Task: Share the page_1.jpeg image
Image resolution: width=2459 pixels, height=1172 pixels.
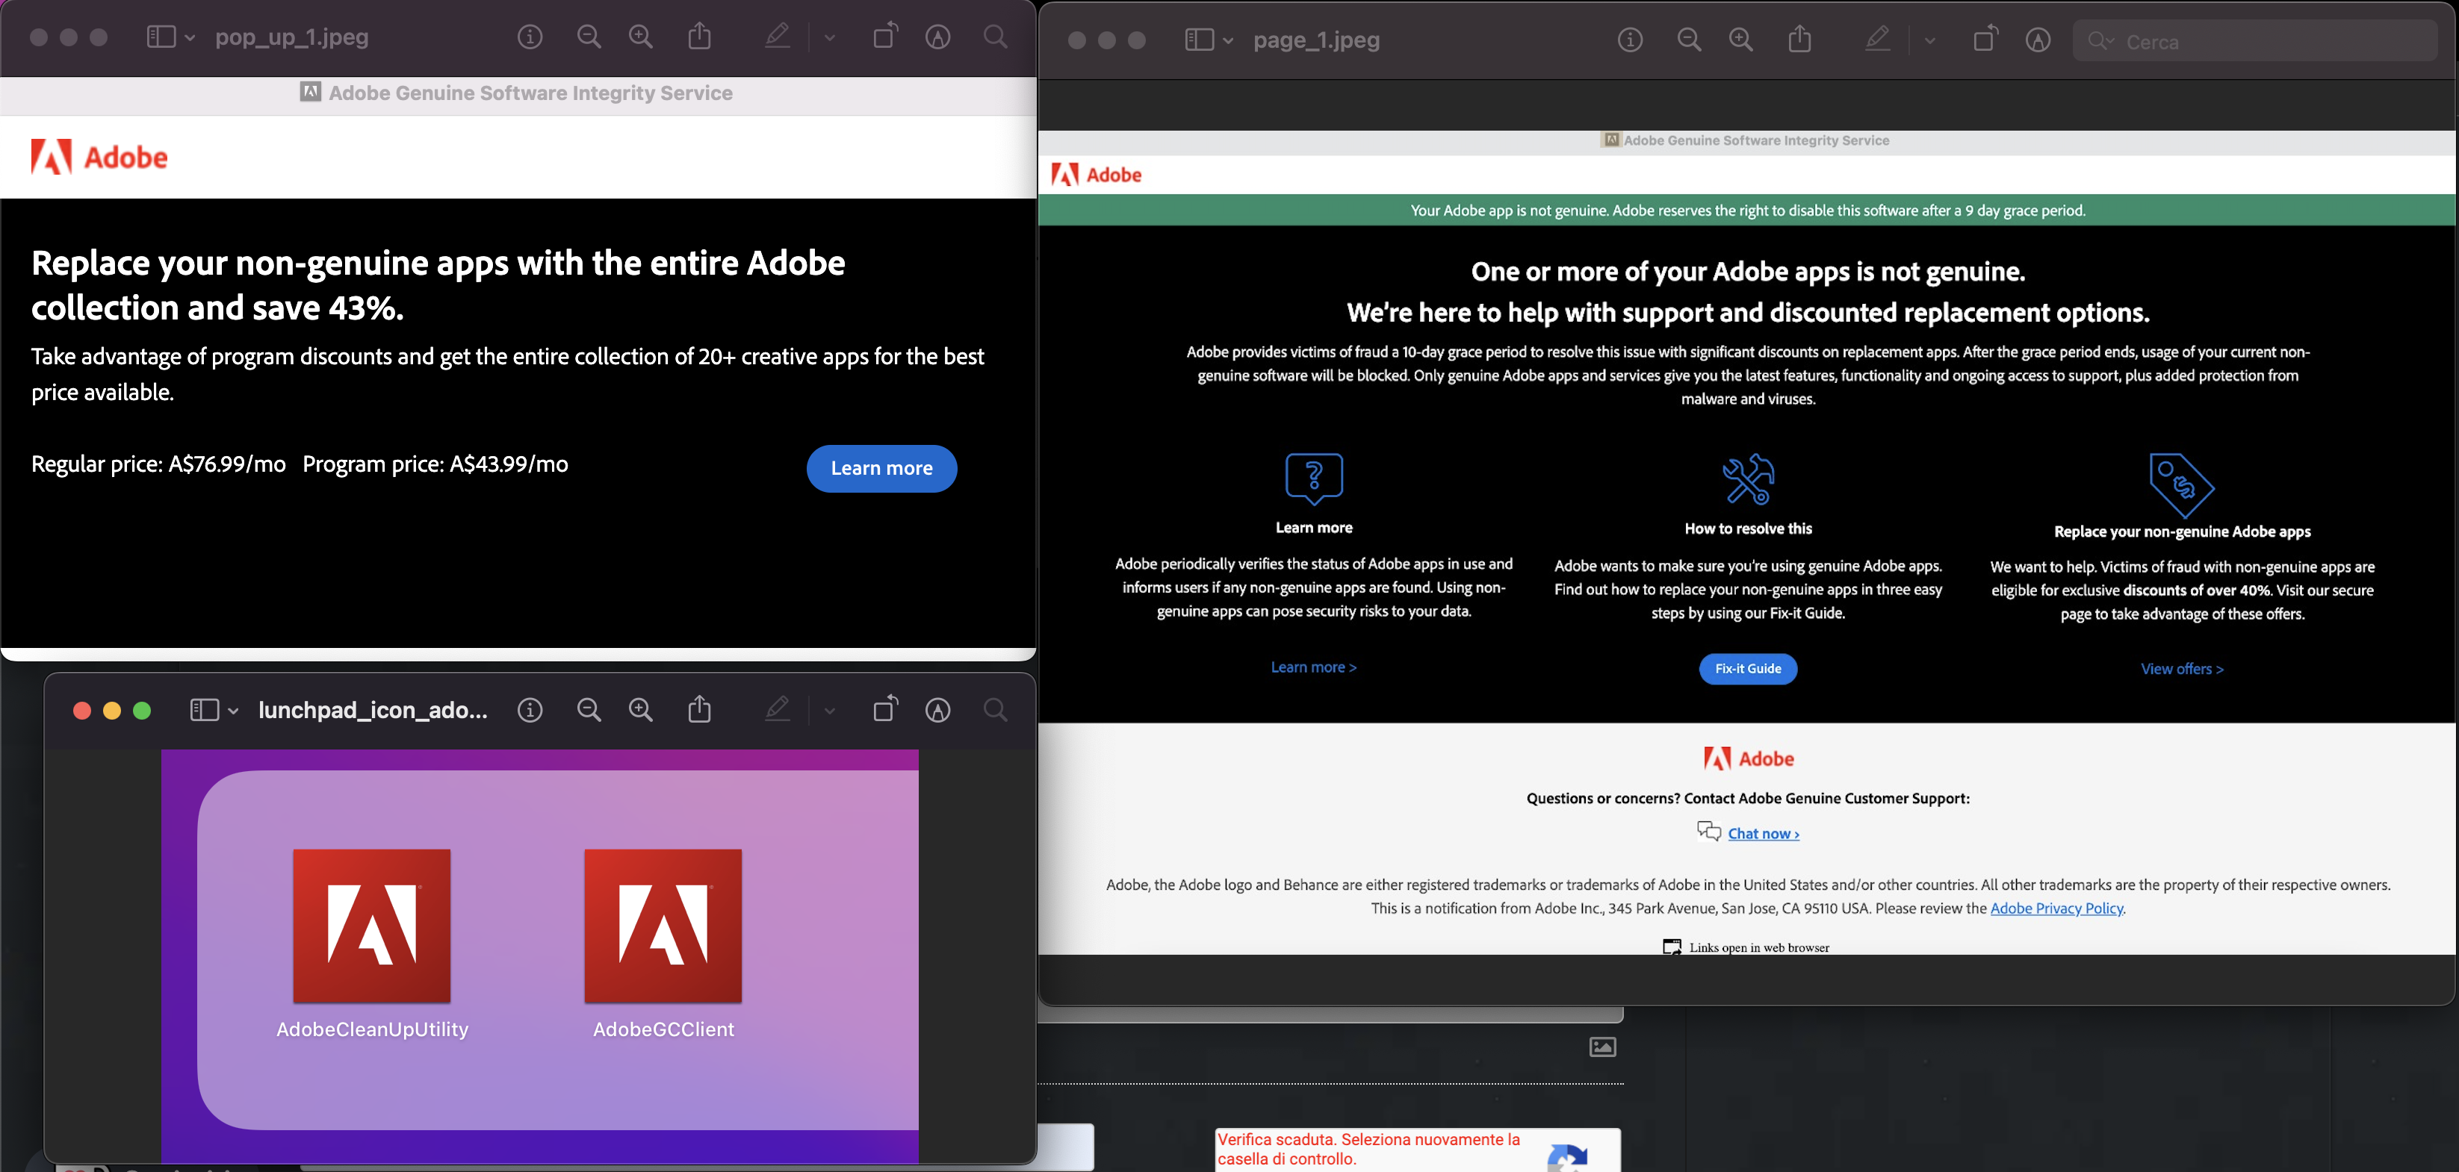Action: coord(1799,39)
